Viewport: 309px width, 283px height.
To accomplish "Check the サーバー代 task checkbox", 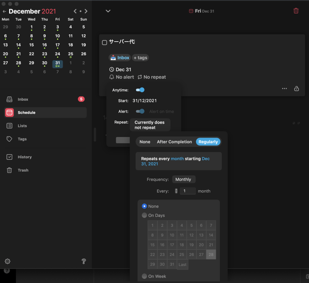I will tap(104, 42).
